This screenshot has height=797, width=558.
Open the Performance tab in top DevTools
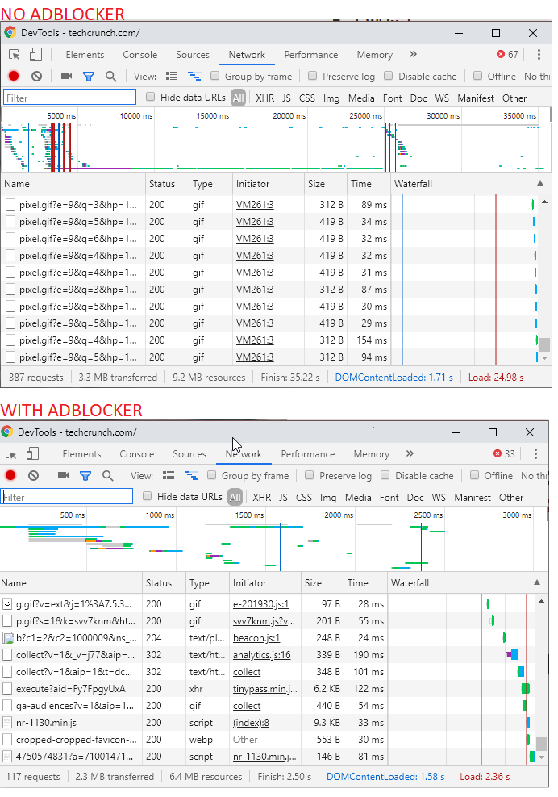[311, 55]
